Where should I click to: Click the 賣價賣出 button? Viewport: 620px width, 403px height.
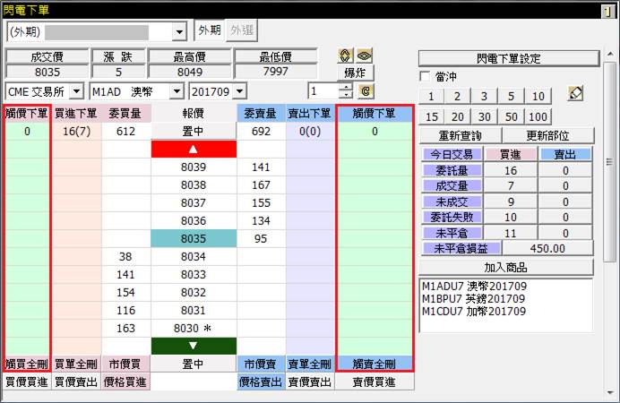pyautogui.click(x=310, y=382)
